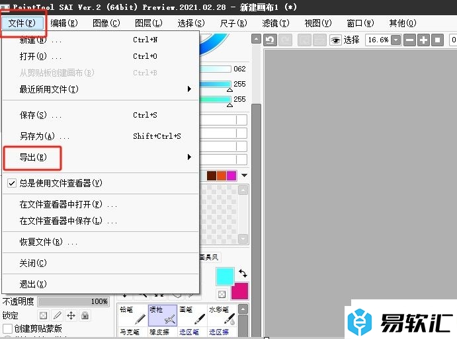Screen dimensions: 457x339
Task: Toggle lock all padlock icon
Action: (x=85, y=315)
